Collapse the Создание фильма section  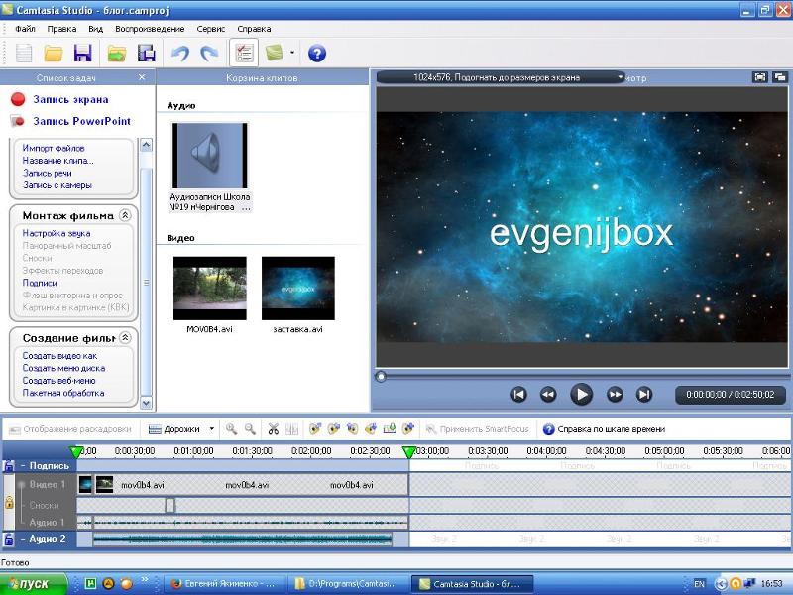(125, 337)
